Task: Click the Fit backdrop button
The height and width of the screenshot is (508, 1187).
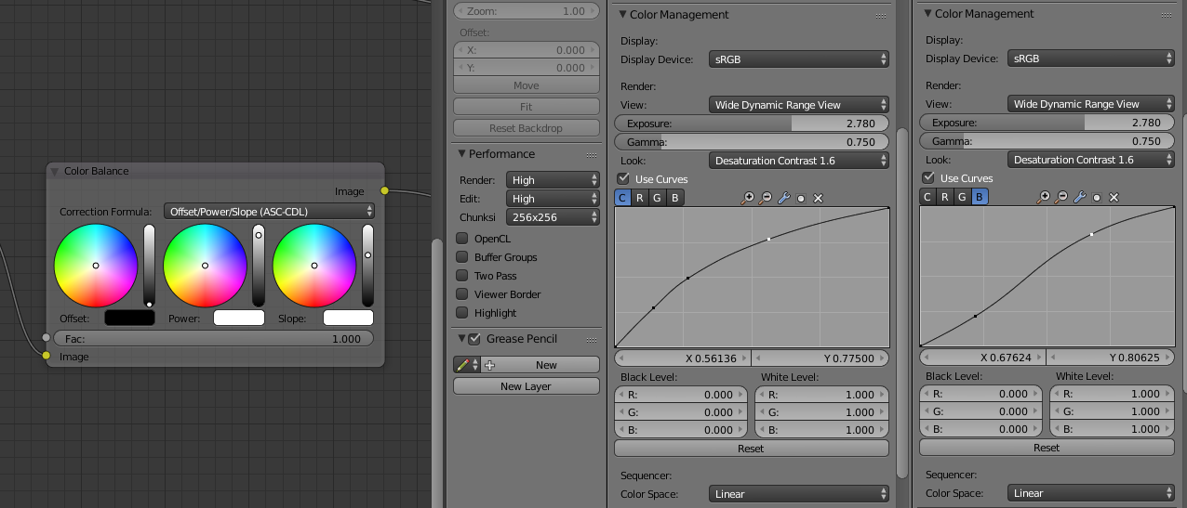Action: (x=527, y=107)
